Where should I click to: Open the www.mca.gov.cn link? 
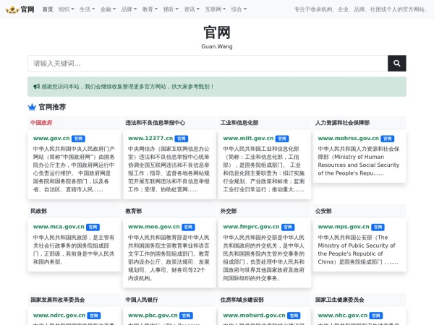click(59, 227)
